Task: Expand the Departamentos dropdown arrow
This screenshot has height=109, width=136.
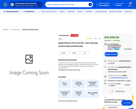Action: click(20, 11)
